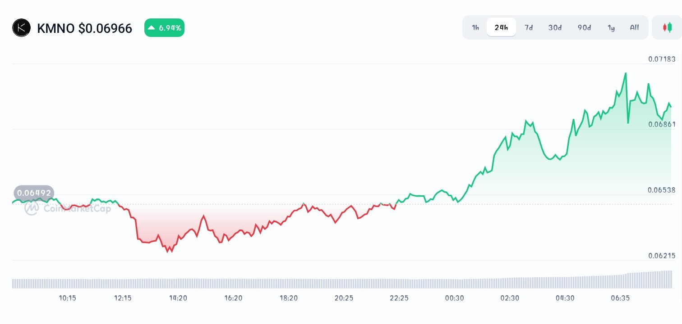The width and height of the screenshot is (682, 324).
Task: Click the red candle in the chart type icon
Action: (666, 27)
